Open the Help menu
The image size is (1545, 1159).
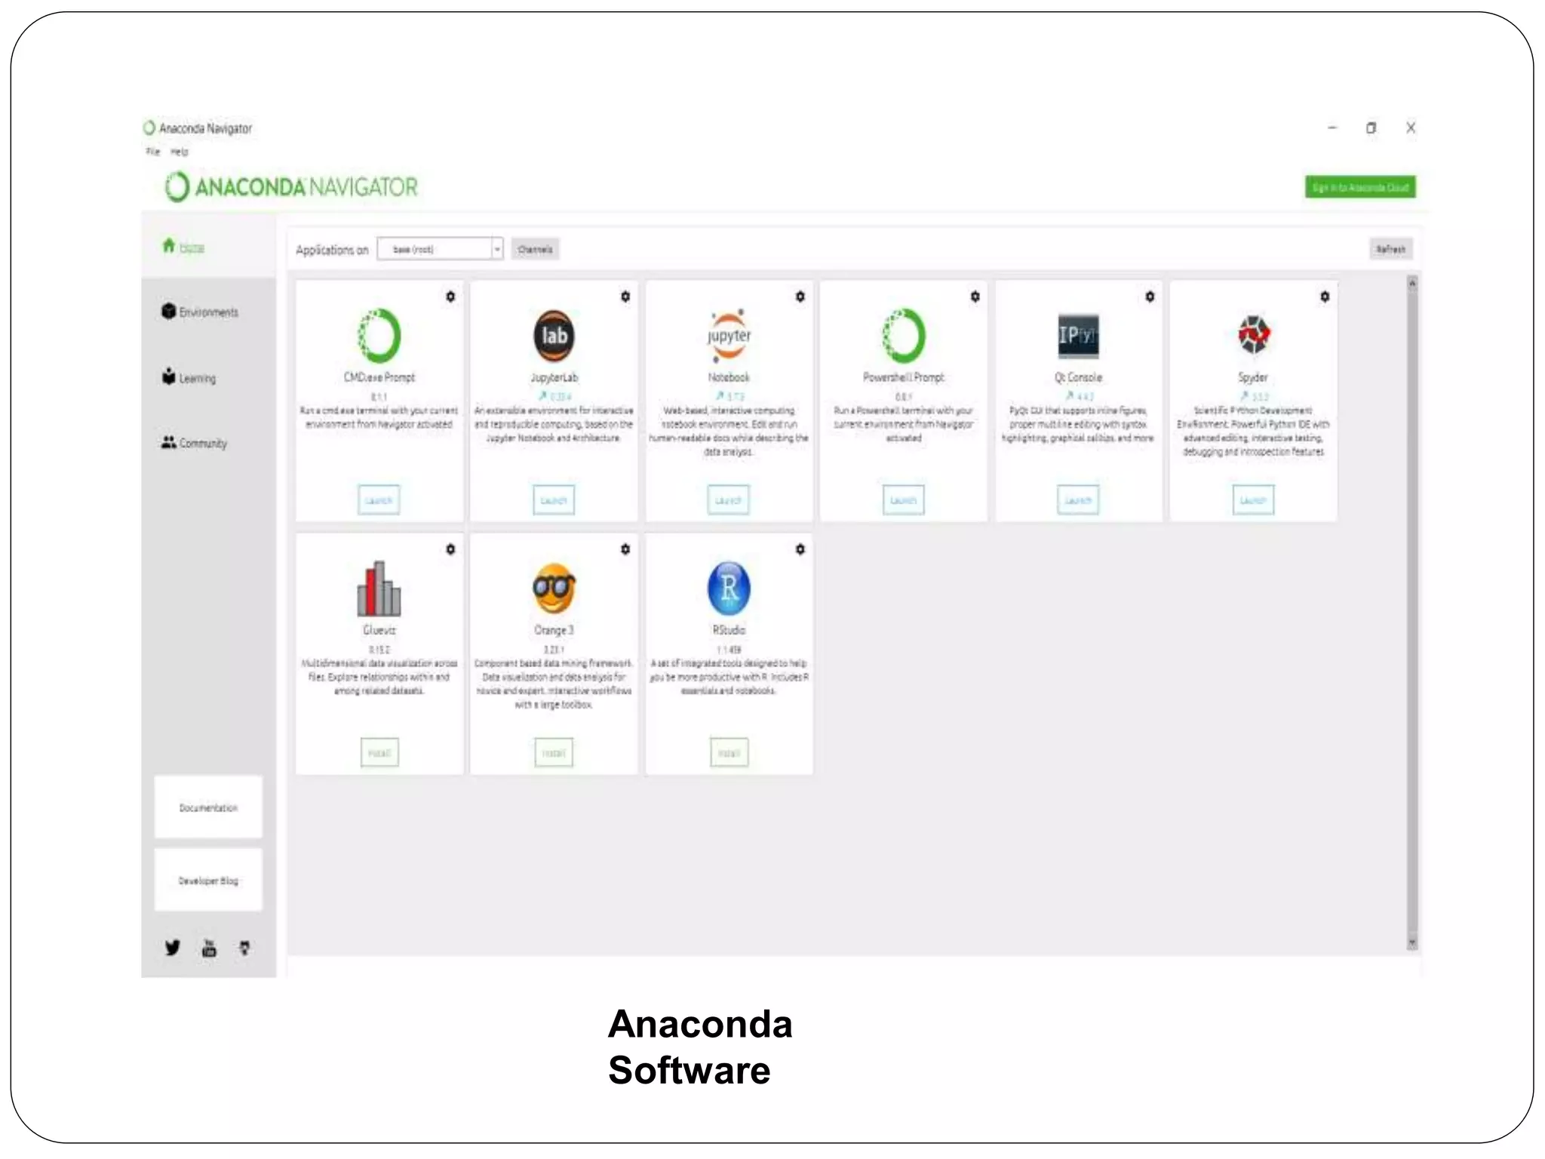point(179,152)
